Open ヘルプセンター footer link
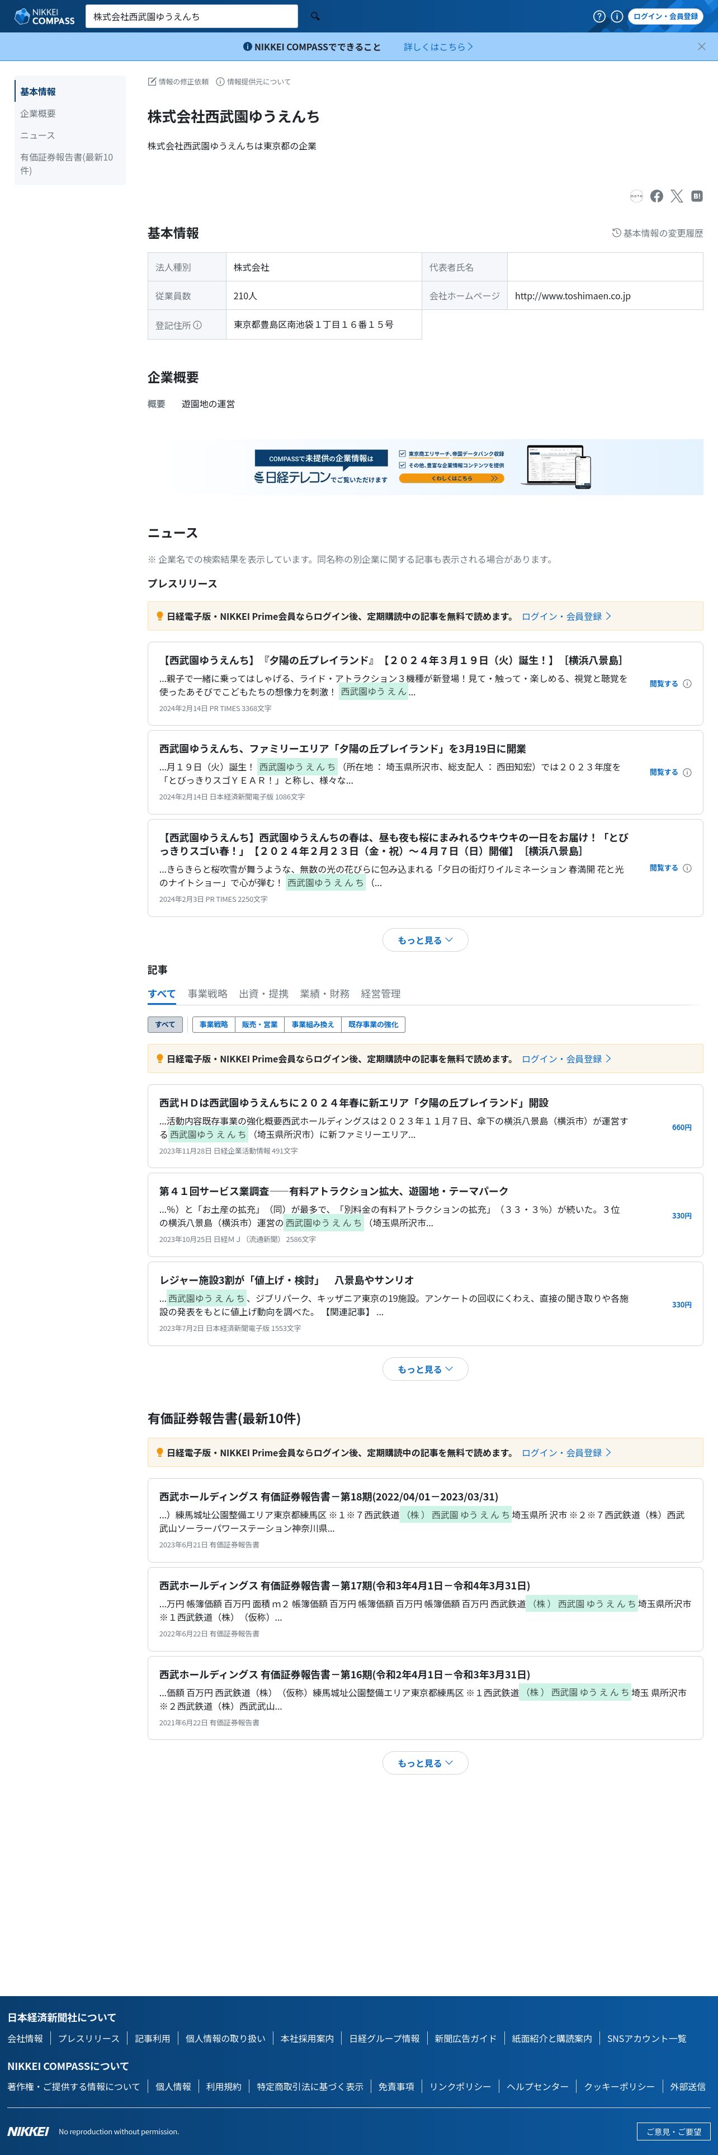This screenshot has width=718, height=2155. [537, 2087]
